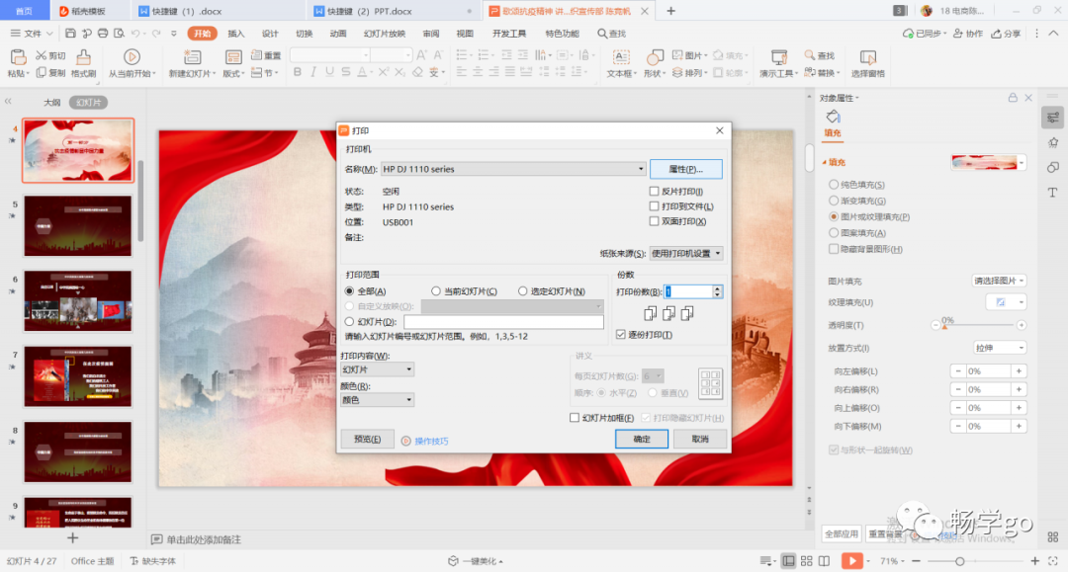This screenshot has width=1068, height=572.
Task: Click the Paste icon in ribbon
Action: point(18,57)
